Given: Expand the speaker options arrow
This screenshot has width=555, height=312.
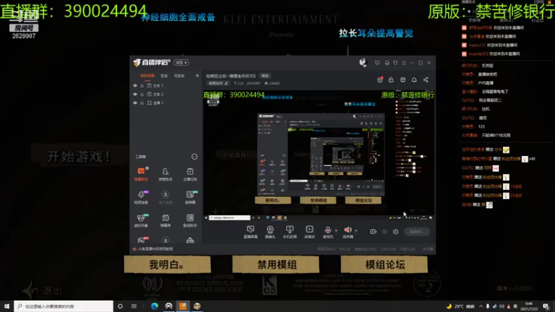Looking at the screenshot, I should point(356,231).
